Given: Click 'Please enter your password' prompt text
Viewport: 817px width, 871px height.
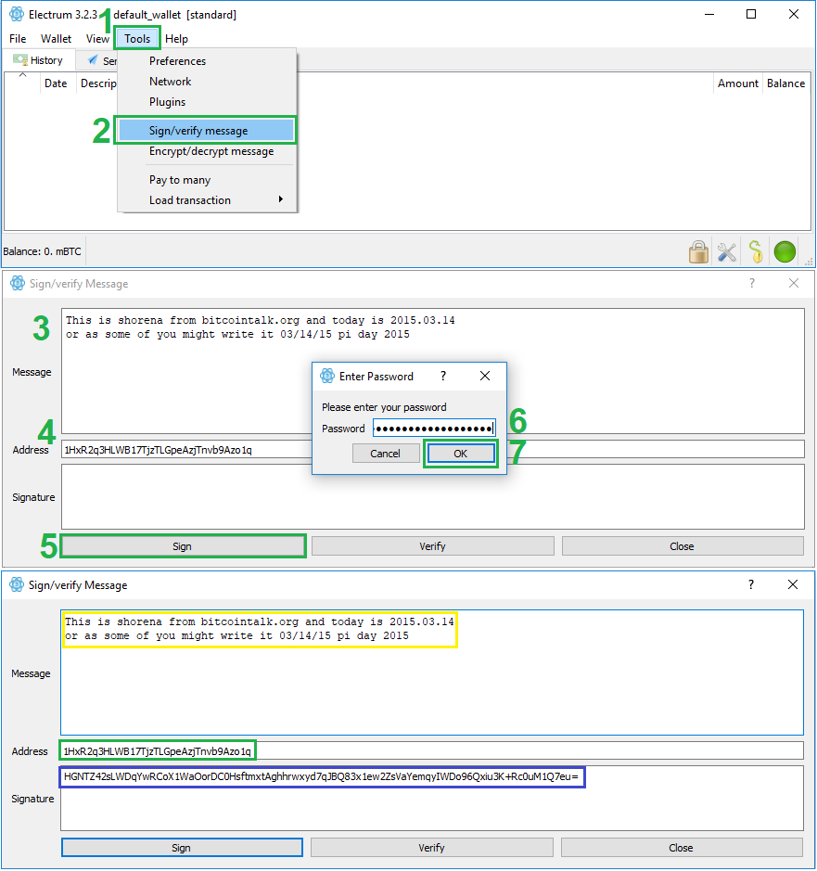Looking at the screenshot, I should 384,407.
